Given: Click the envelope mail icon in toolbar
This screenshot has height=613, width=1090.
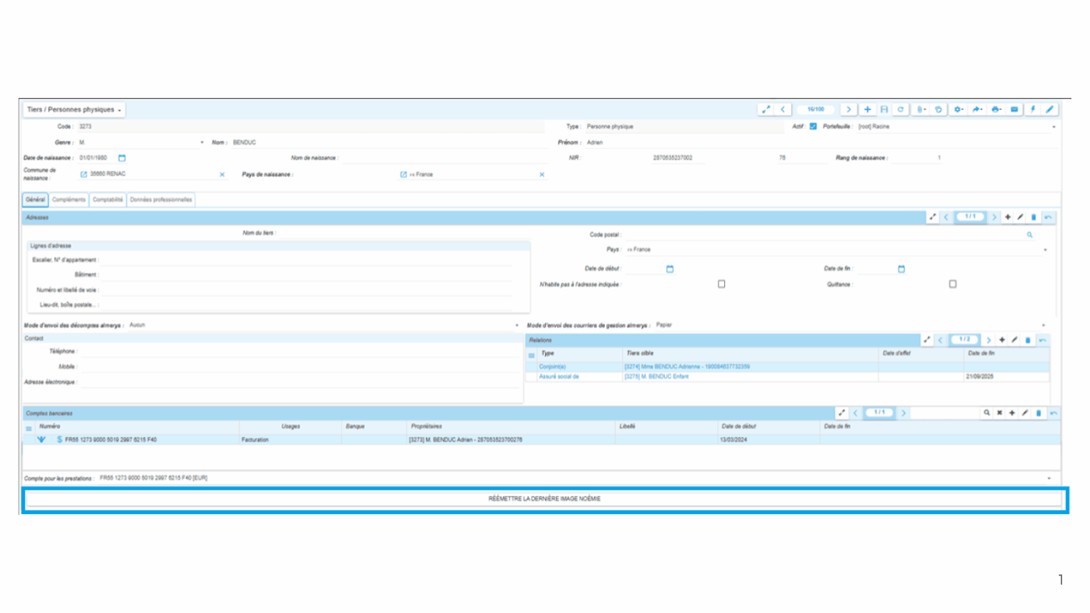Looking at the screenshot, I should (x=1014, y=110).
